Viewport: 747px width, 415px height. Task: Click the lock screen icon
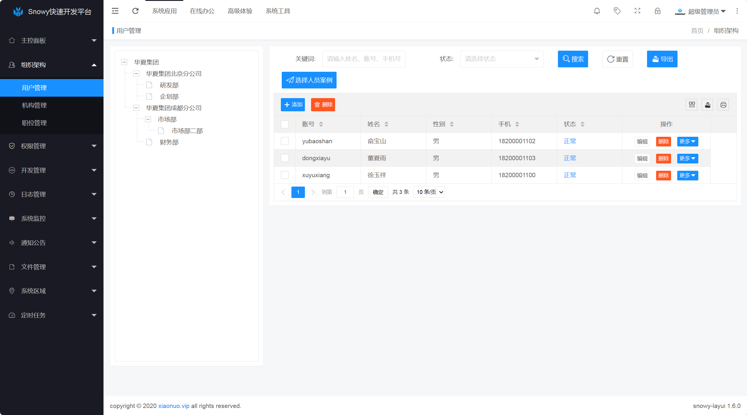tap(658, 11)
